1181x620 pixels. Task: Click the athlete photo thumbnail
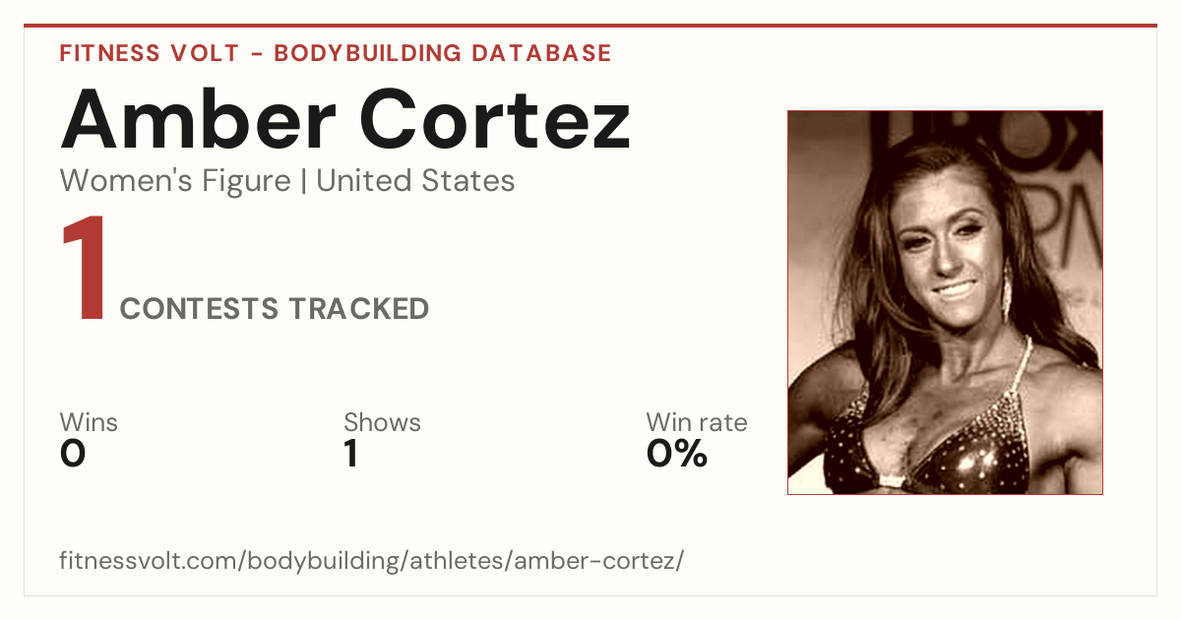(x=945, y=302)
